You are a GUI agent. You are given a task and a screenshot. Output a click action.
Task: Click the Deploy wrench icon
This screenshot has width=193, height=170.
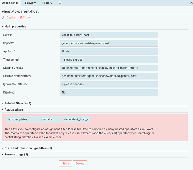[x=3, y=17]
